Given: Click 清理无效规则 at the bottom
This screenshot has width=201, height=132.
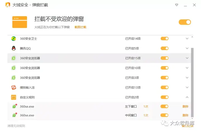Looking at the screenshot, I should click(x=16, y=126).
